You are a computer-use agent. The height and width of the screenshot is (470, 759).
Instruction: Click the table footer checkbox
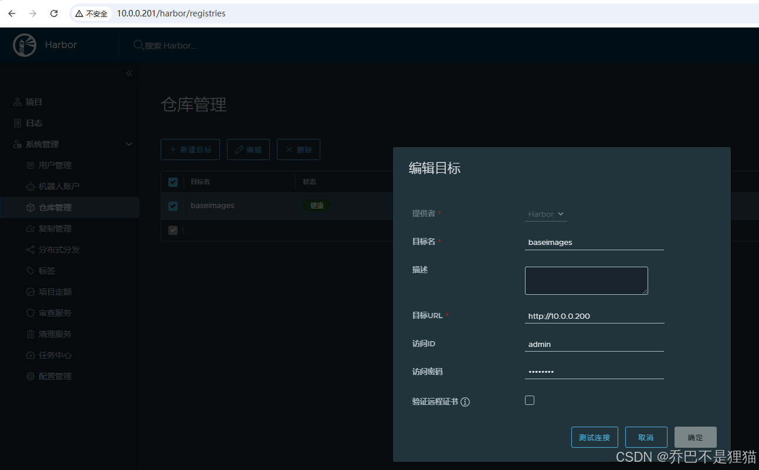(173, 230)
